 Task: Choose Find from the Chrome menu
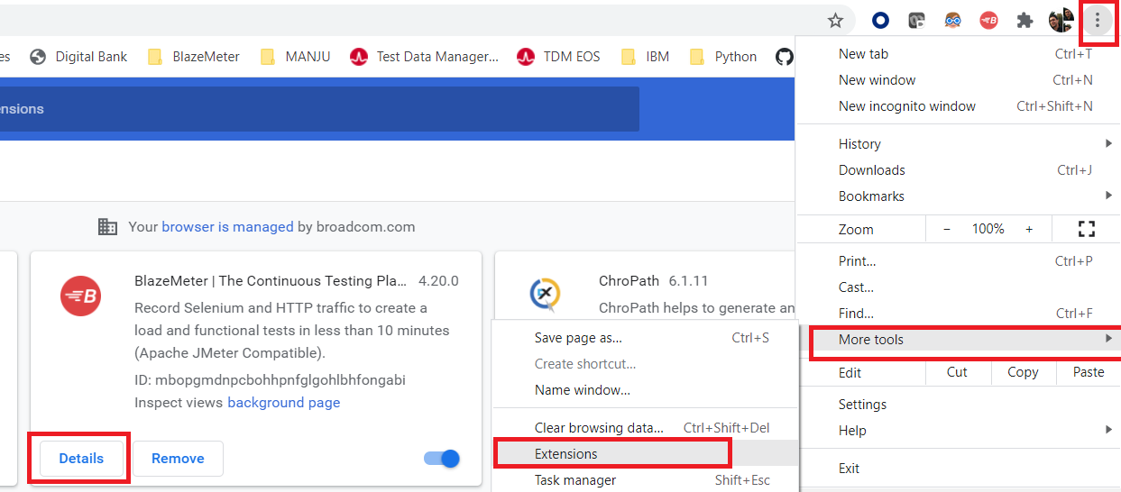pyautogui.click(x=958, y=314)
